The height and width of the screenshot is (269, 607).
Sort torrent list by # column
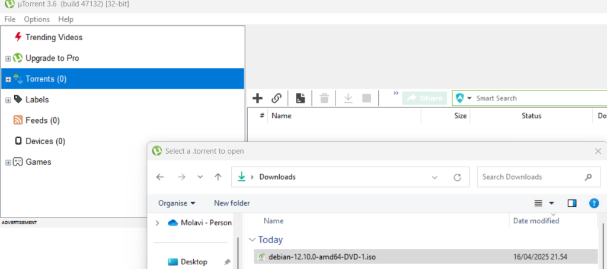point(262,115)
